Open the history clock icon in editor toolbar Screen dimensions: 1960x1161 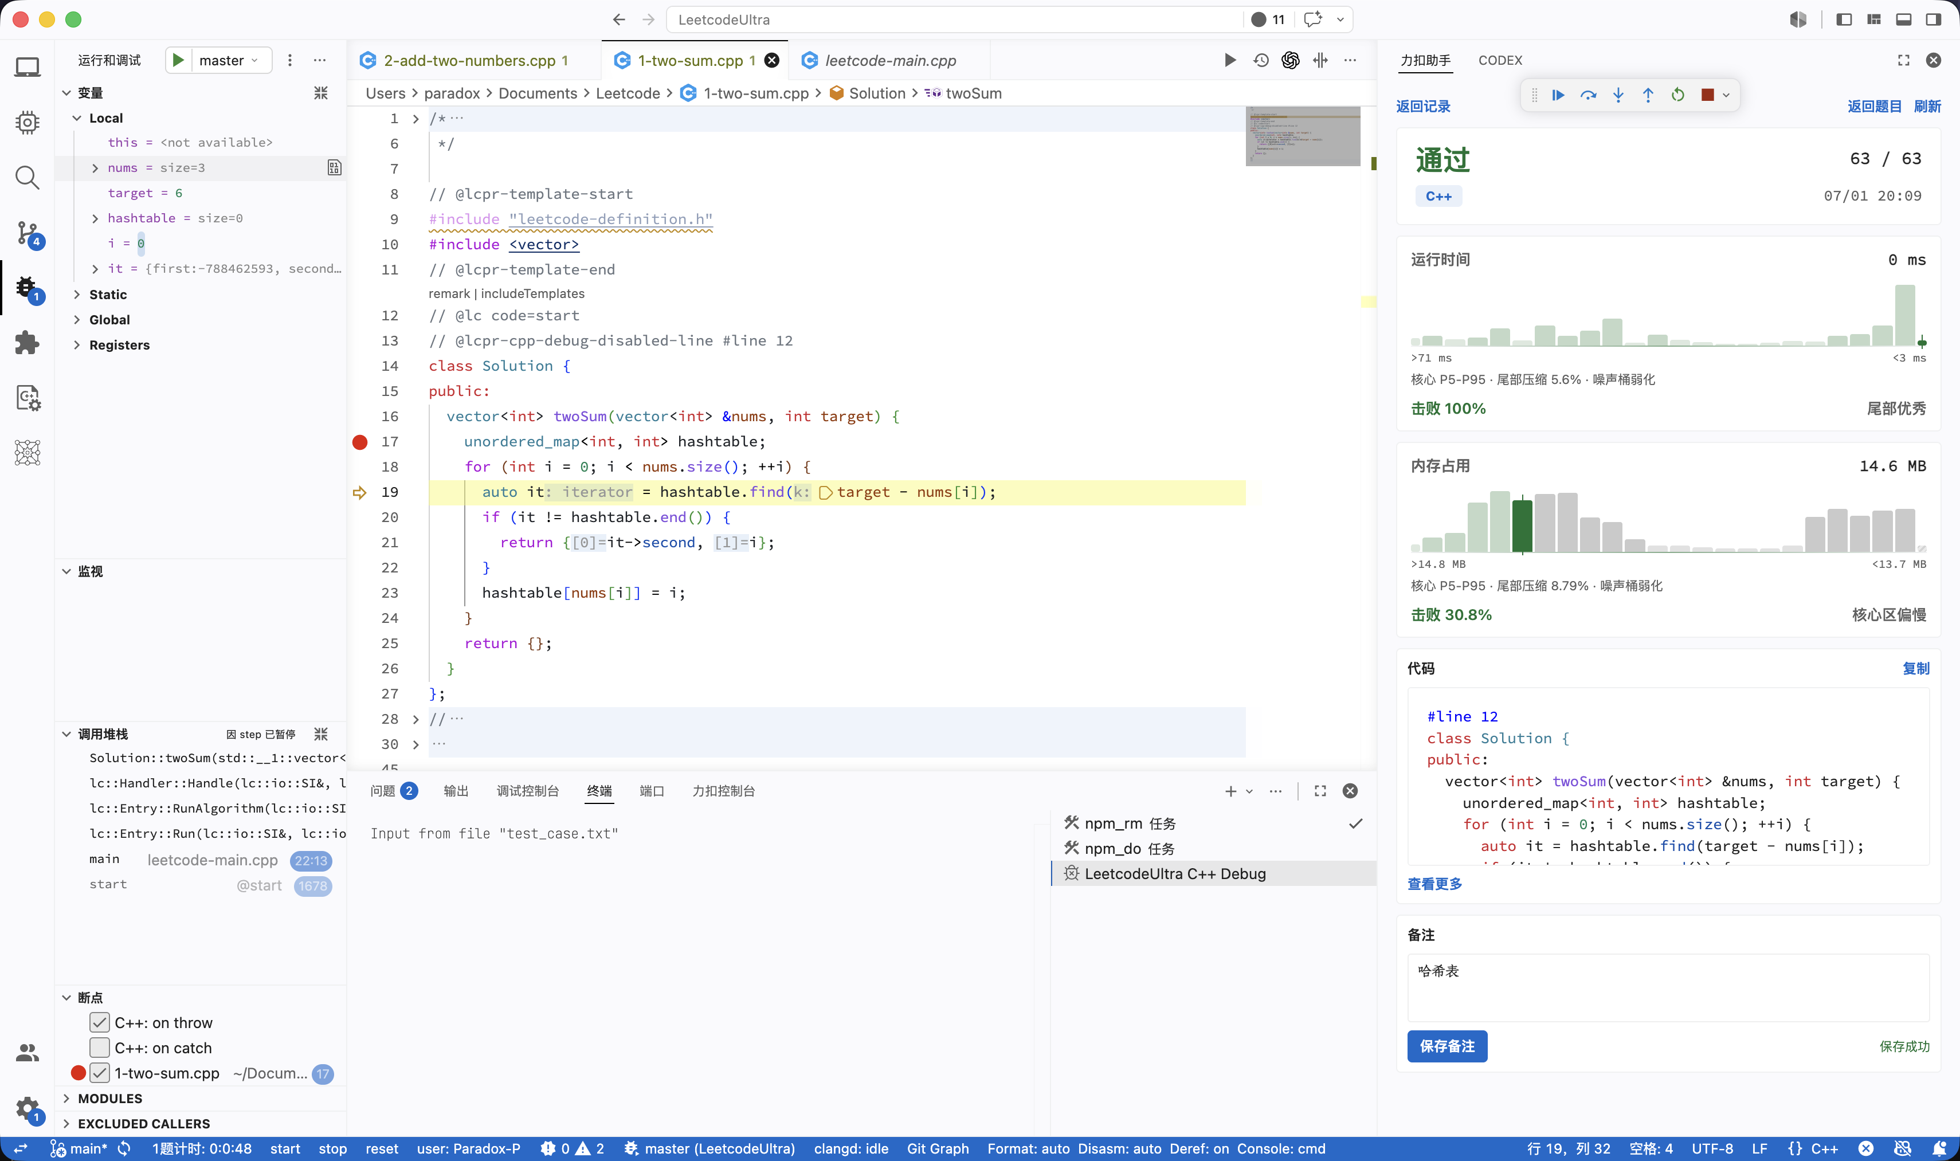(1260, 60)
